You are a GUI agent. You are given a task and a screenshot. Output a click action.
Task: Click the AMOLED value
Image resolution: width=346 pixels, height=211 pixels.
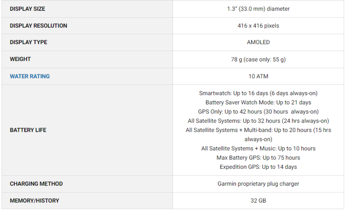point(258,42)
